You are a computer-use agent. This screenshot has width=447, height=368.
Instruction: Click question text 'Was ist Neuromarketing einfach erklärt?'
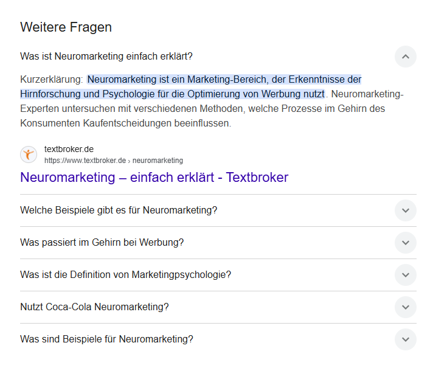pos(106,56)
